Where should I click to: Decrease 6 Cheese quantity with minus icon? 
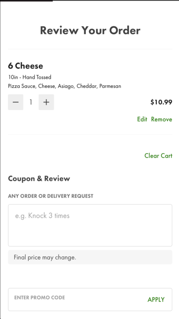(x=16, y=102)
